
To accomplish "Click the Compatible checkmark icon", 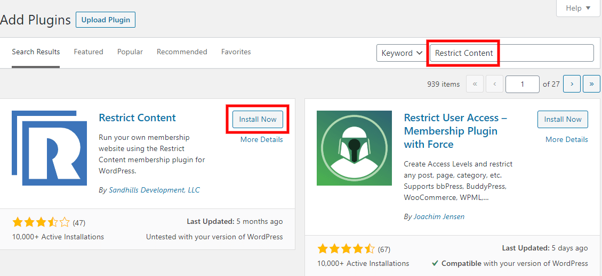I will click(435, 263).
